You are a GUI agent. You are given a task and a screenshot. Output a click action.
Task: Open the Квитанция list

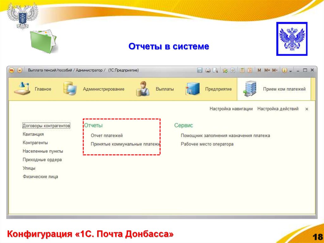tap(33, 134)
